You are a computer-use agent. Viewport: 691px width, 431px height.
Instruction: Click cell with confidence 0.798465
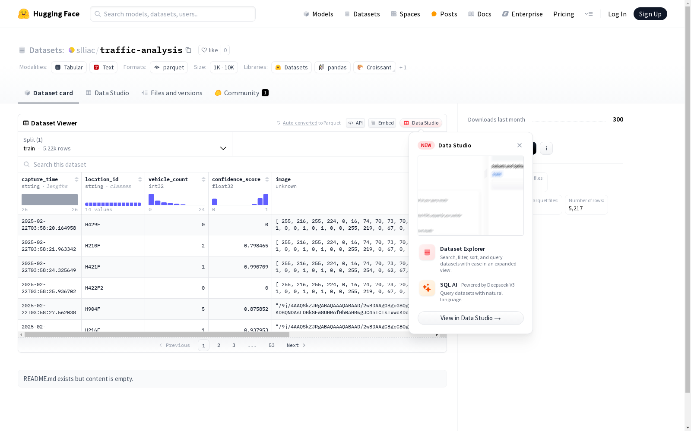(240, 246)
